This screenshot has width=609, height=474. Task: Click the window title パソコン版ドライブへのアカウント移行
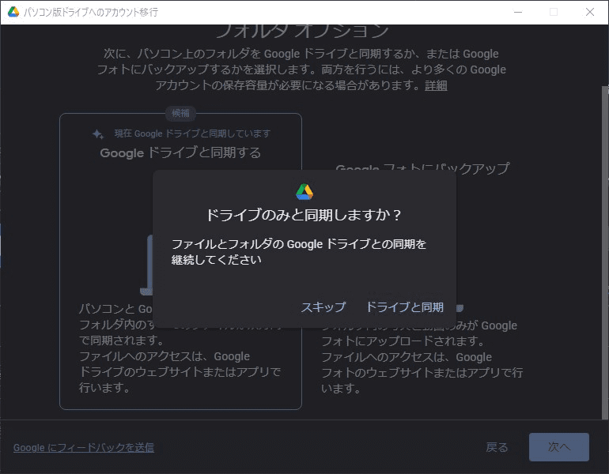91,13
